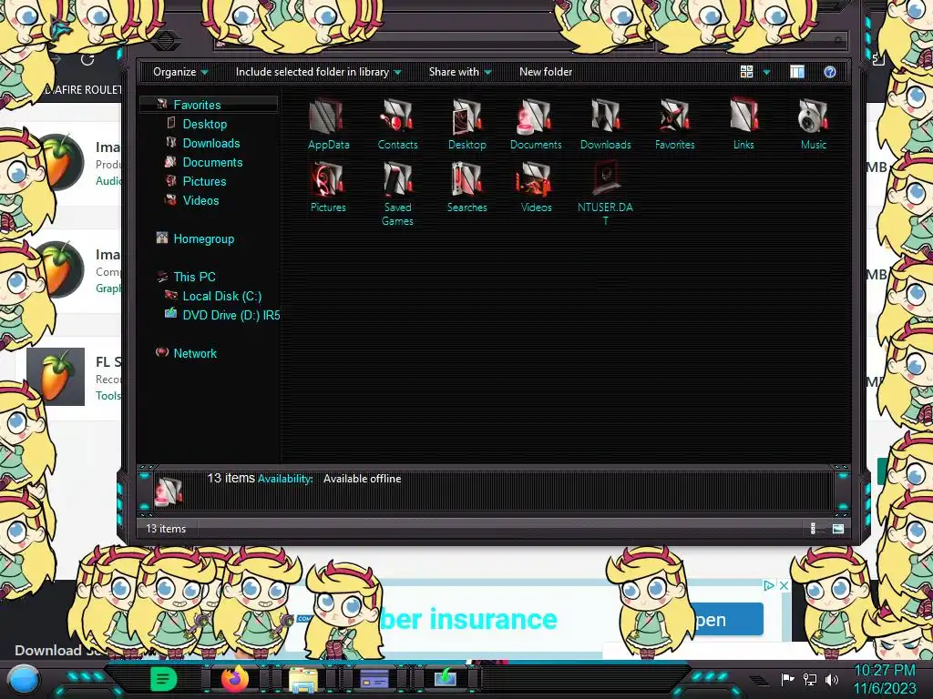
Task: Switch to details view in status bar
Action: point(813,529)
